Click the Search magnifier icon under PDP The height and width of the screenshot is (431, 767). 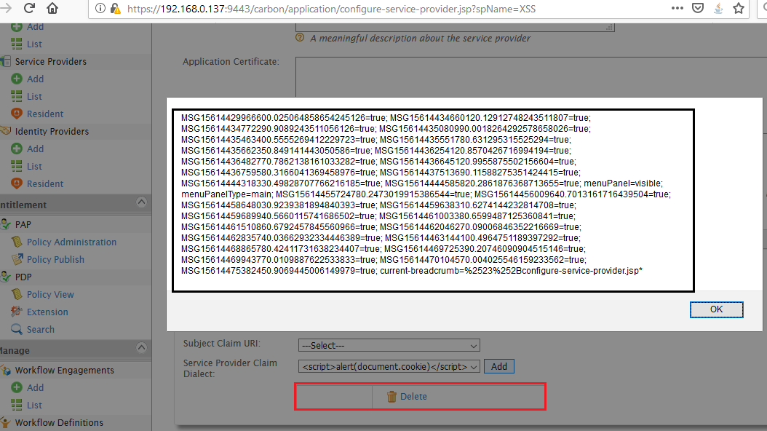17,329
